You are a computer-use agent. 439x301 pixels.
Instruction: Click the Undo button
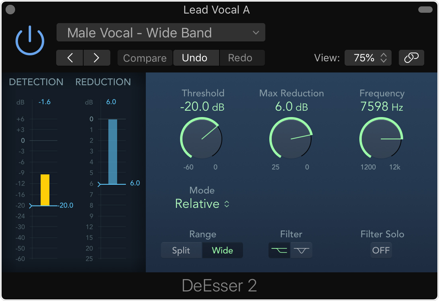pos(196,58)
